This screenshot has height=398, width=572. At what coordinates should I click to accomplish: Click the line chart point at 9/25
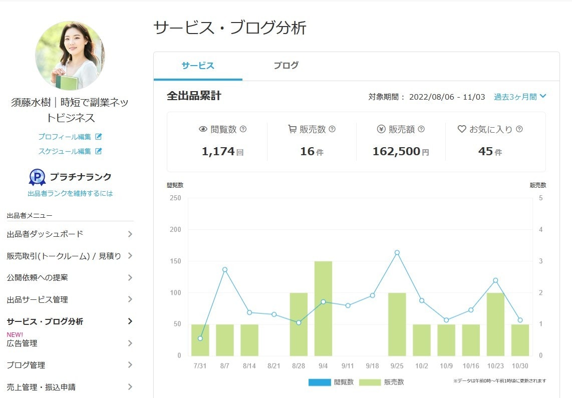coord(397,253)
